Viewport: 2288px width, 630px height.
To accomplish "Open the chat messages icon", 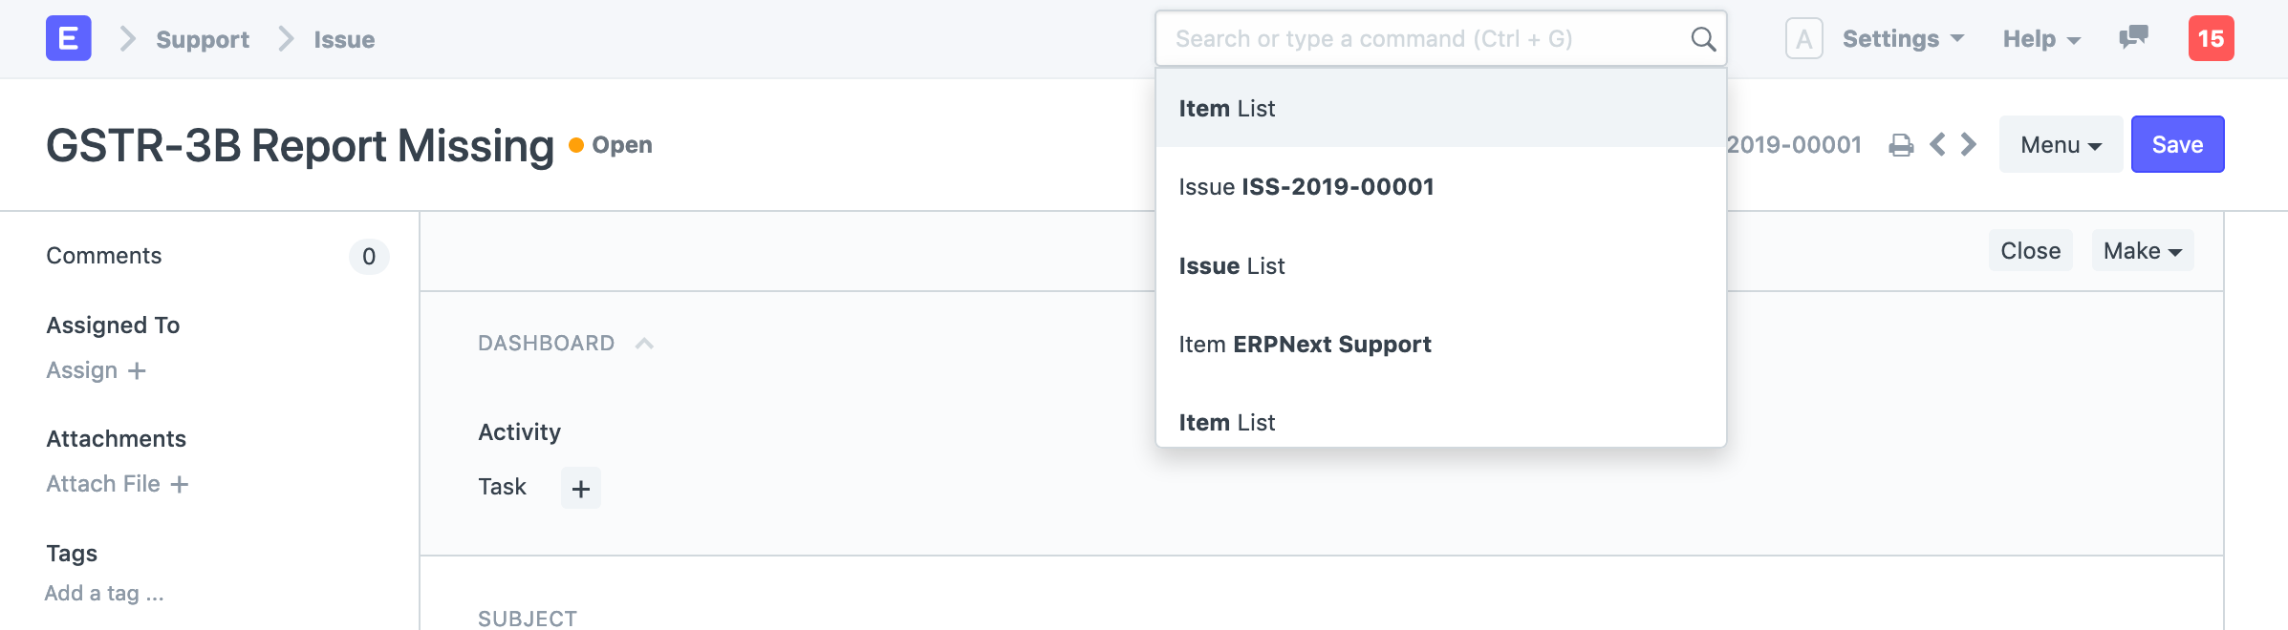I will (x=2133, y=38).
